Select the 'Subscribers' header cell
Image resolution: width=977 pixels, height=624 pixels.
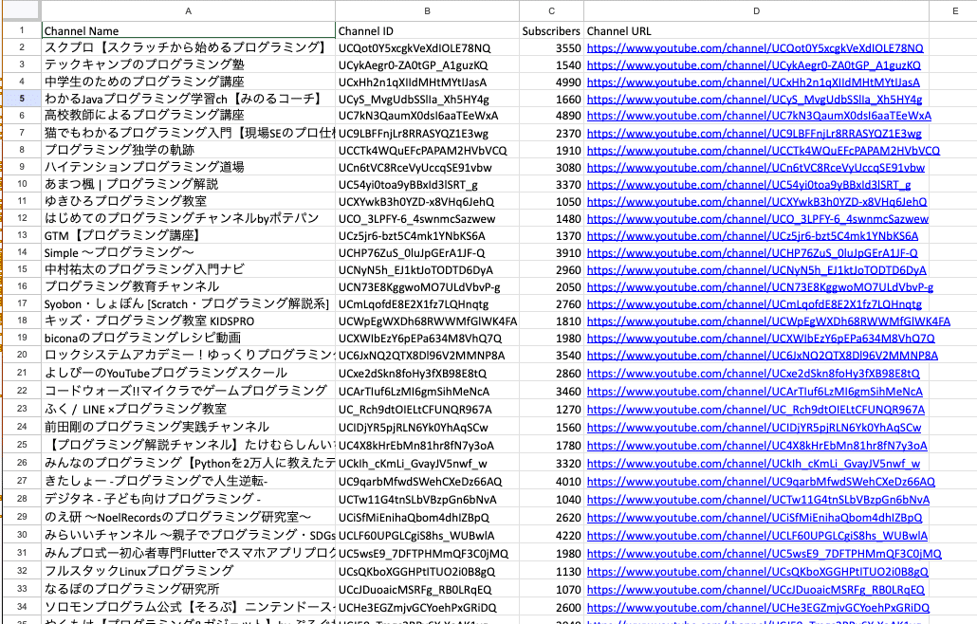(551, 30)
